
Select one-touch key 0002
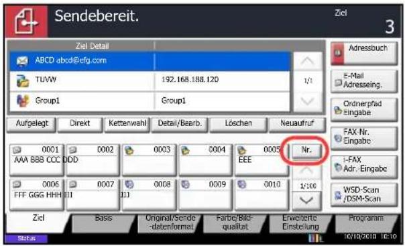pos(93,160)
